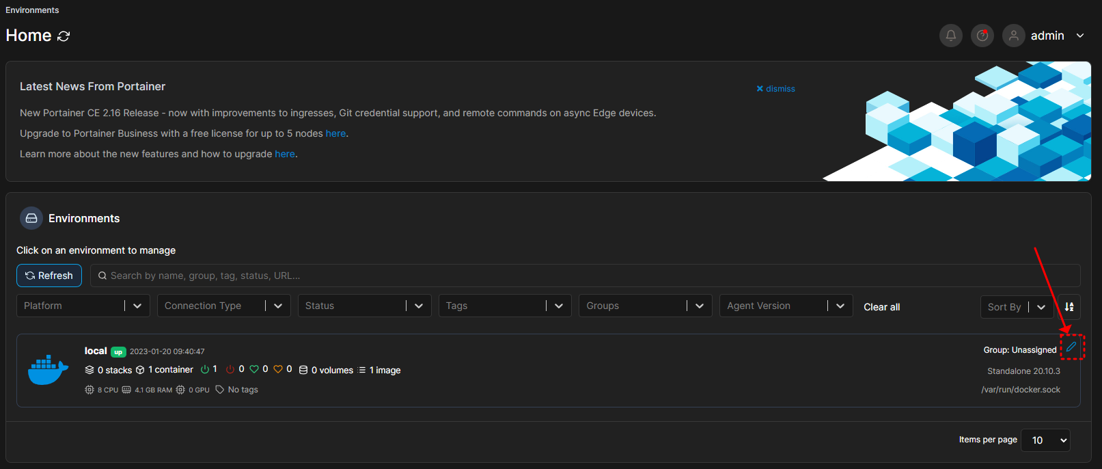Click the GPU chip icon
Screen dimensions: 1102x469
point(180,390)
